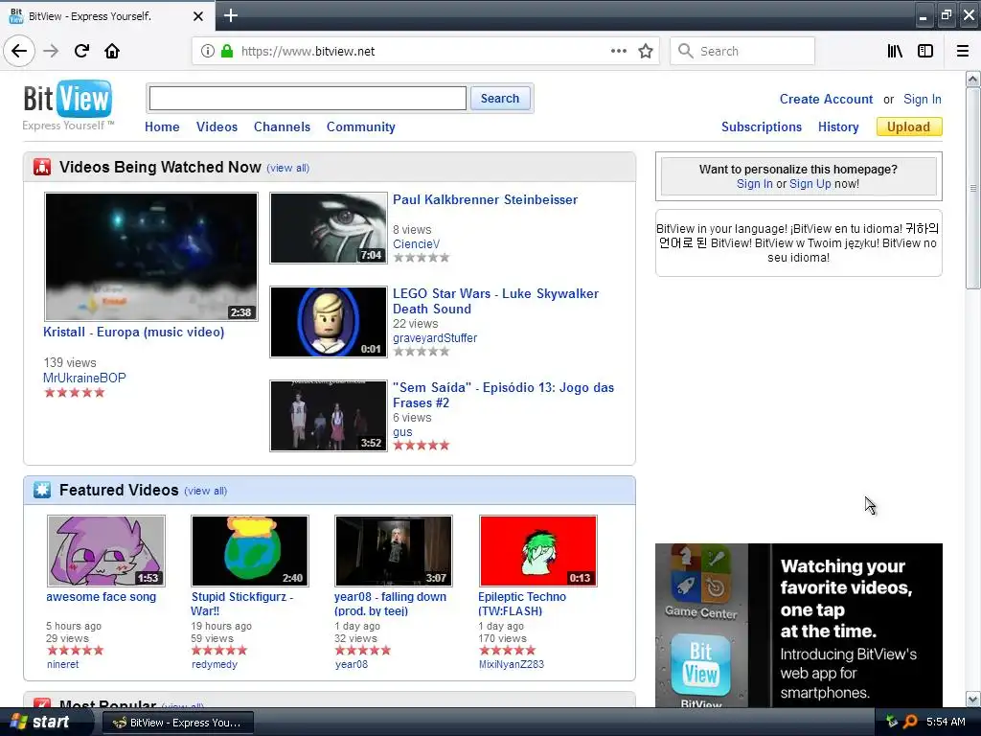Screen dimensions: 981x736
Task: Open a new tab with plus icon
Action: pos(230,15)
